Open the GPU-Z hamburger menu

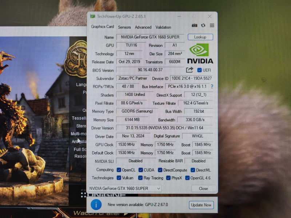pos(212,25)
